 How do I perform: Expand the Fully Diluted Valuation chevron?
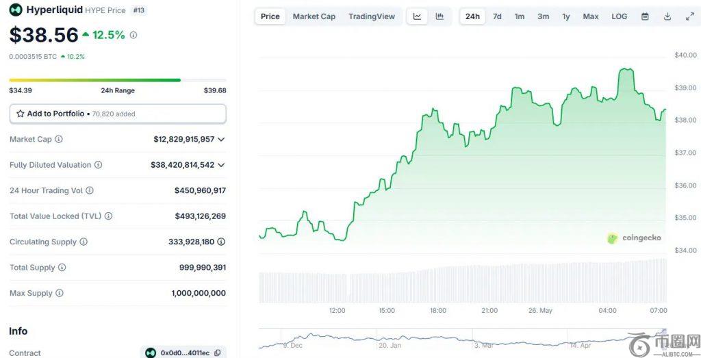(x=221, y=165)
